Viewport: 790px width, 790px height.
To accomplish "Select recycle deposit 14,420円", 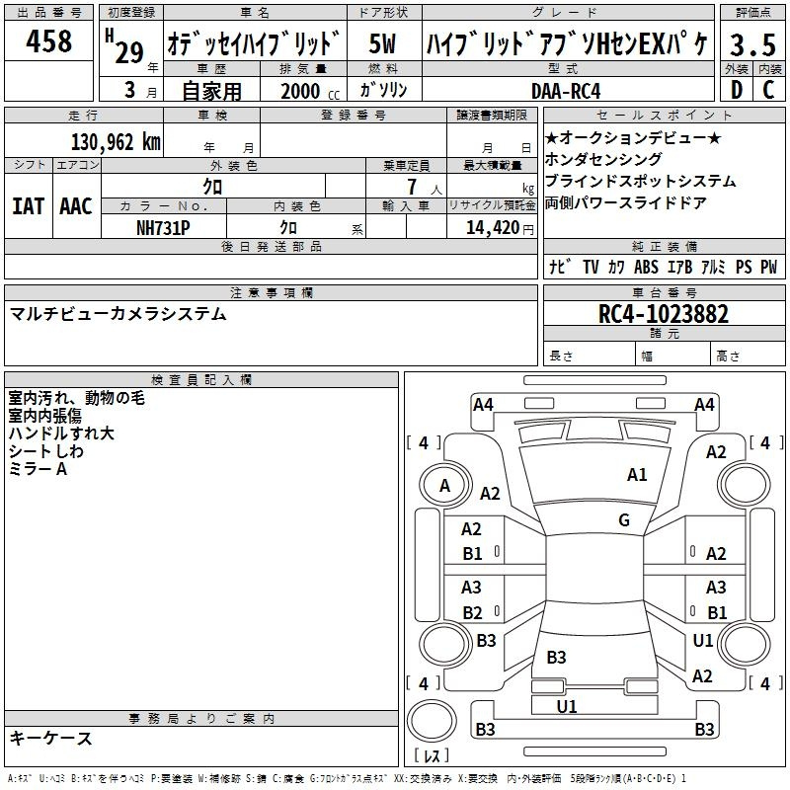I will click(500, 228).
